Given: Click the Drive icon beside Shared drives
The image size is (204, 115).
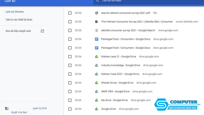Looking at the screenshot, I should (x=97, y=83).
